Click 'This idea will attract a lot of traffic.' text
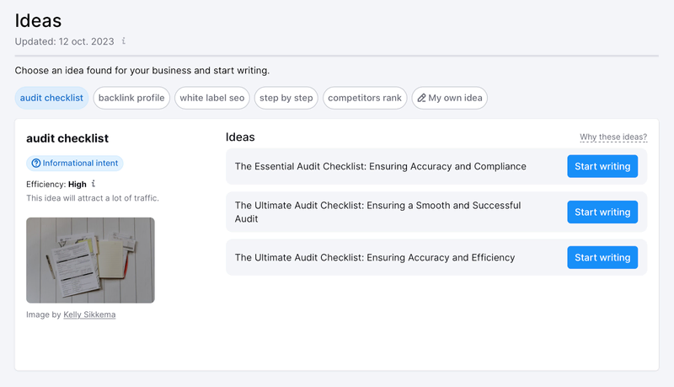 point(93,198)
